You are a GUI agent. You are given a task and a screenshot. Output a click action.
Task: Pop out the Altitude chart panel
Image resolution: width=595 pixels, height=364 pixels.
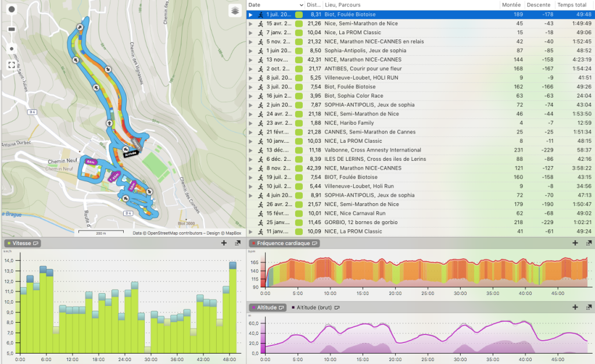(x=587, y=307)
